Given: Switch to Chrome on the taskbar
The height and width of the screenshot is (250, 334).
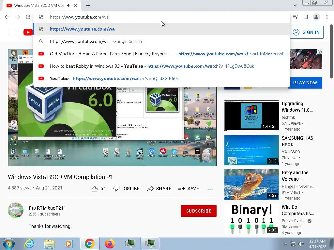Looking at the screenshot, I should (x=89, y=243).
